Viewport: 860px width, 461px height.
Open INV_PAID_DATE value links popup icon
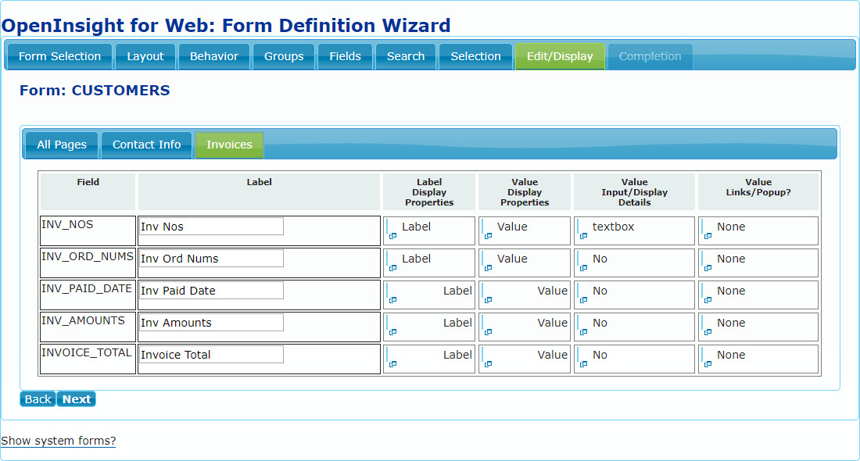click(x=708, y=300)
